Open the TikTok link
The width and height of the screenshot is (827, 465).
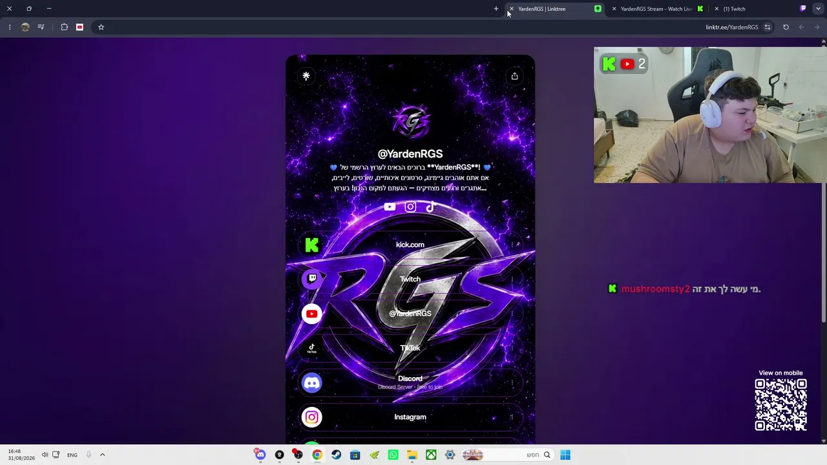[410, 348]
